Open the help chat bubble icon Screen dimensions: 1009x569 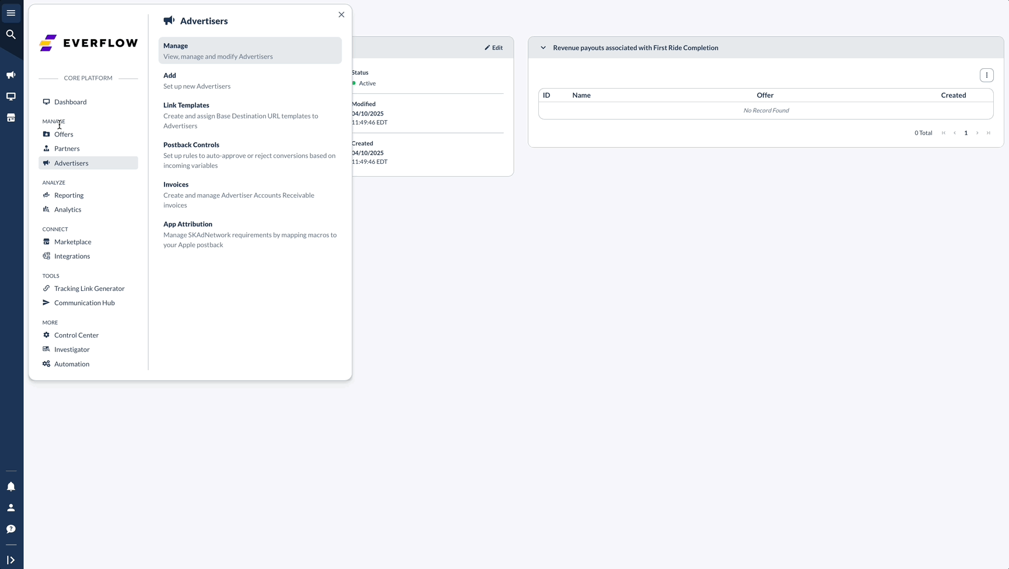(11, 529)
